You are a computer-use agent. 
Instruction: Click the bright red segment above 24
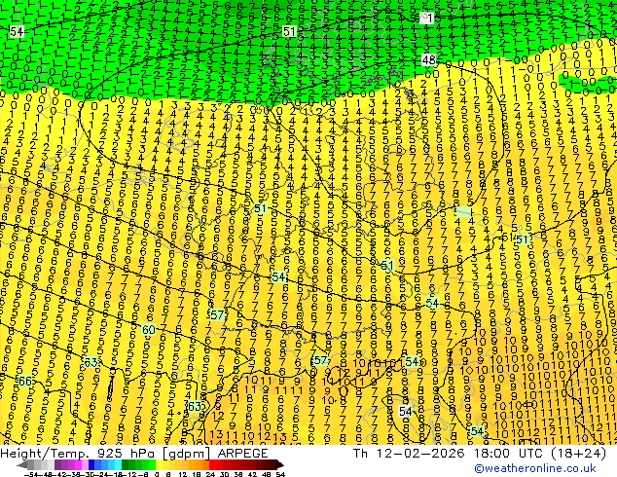tap(212, 465)
